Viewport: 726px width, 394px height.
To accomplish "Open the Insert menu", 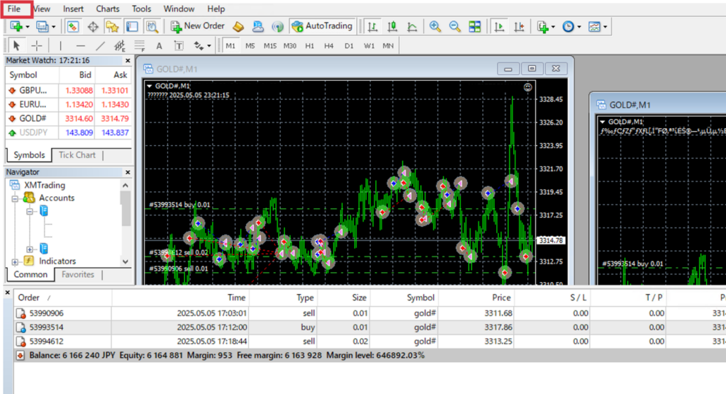I will click(x=73, y=9).
